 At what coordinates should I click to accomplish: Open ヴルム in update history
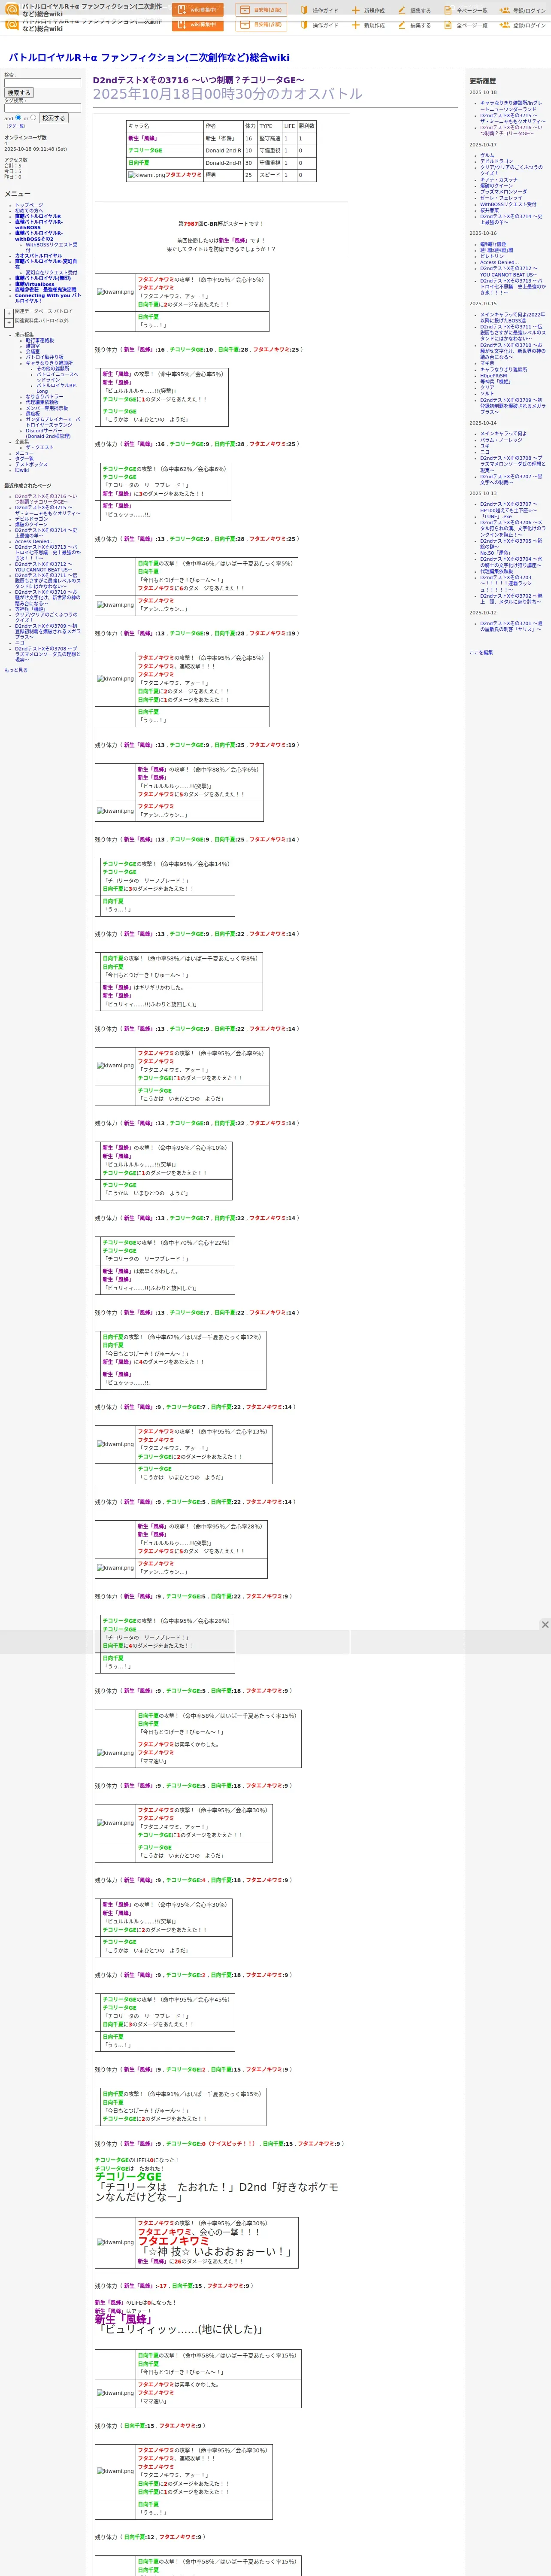click(487, 155)
